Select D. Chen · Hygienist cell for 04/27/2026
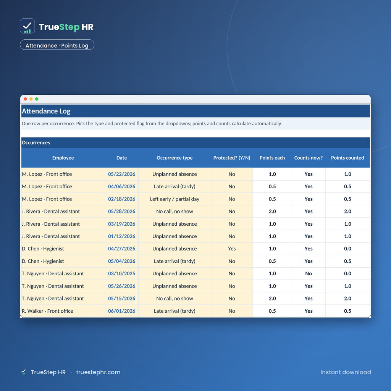Viewport: 391px width, 391px height. pyautogui.click(x=63, y=249)
